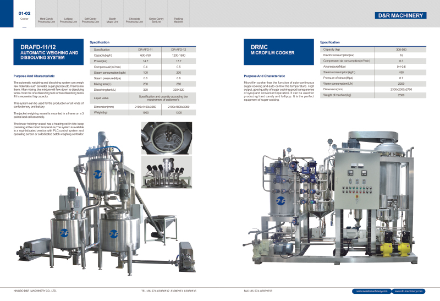
Task: Open the Packing Machine tab
Action: pyautogui.click(x=178, y=20)
